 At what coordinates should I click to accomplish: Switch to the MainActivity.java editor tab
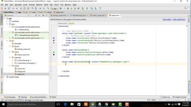79,15
